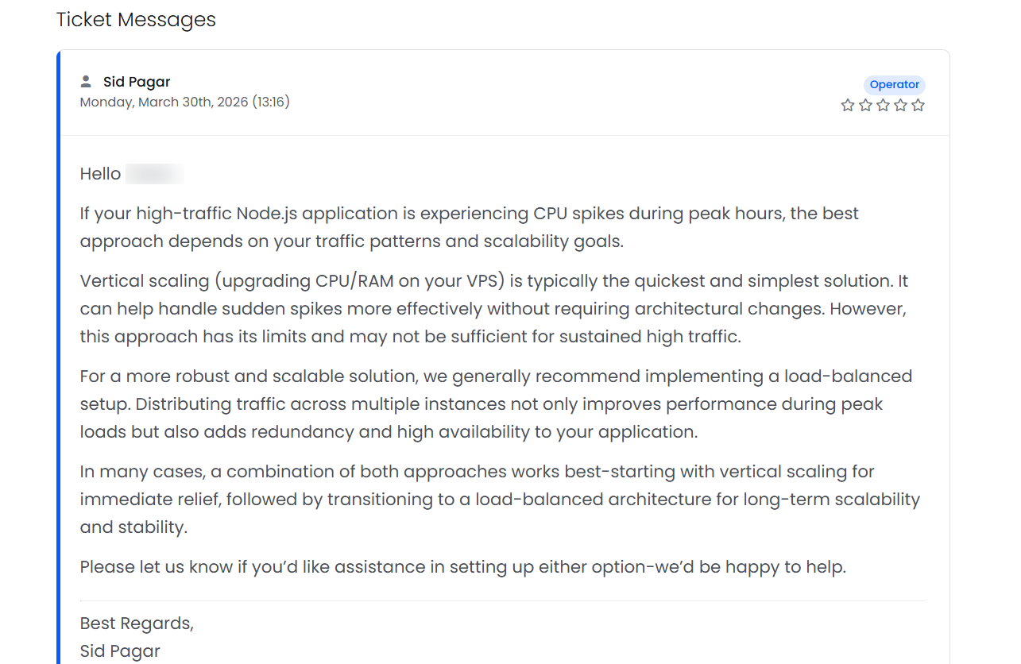Set rating to four stars

900,105
